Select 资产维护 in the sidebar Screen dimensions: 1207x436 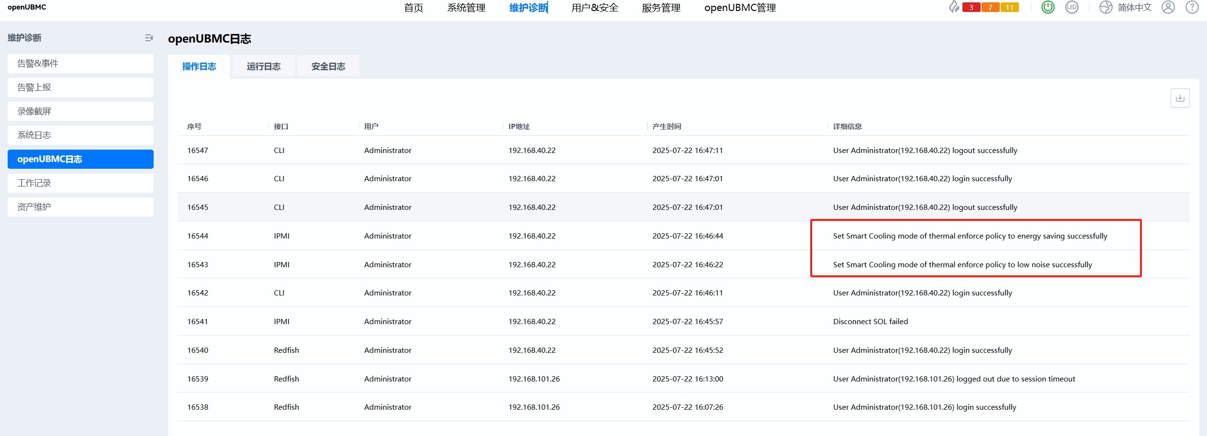(x=80, y=207)
